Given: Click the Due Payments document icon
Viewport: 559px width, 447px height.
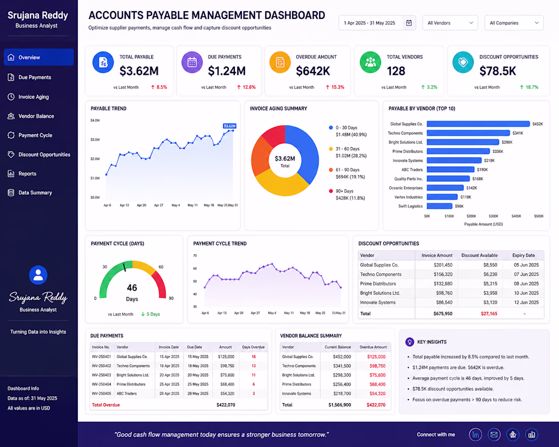Looking at the screenshot, I should click(x=11, y=77).
